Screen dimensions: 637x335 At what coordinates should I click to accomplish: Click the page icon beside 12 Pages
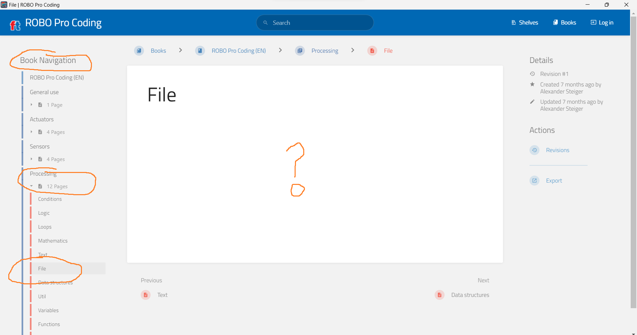tap(40, 186)
